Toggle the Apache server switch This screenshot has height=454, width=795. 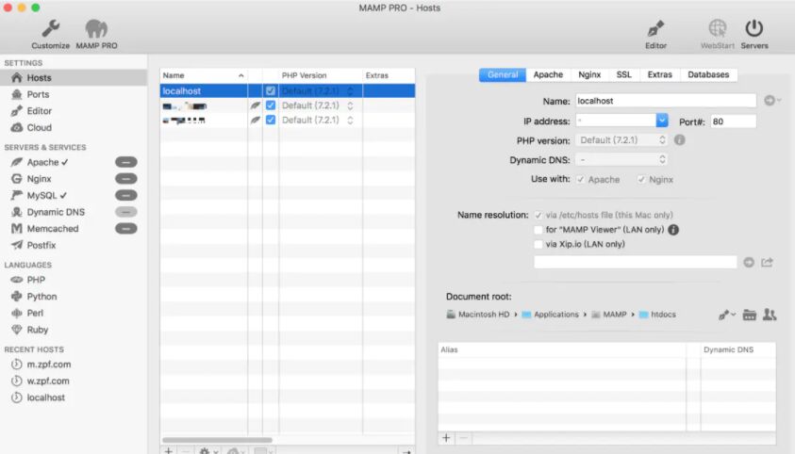coord(125,162)
